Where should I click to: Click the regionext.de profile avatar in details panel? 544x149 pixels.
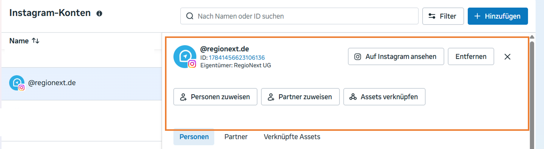185,57
